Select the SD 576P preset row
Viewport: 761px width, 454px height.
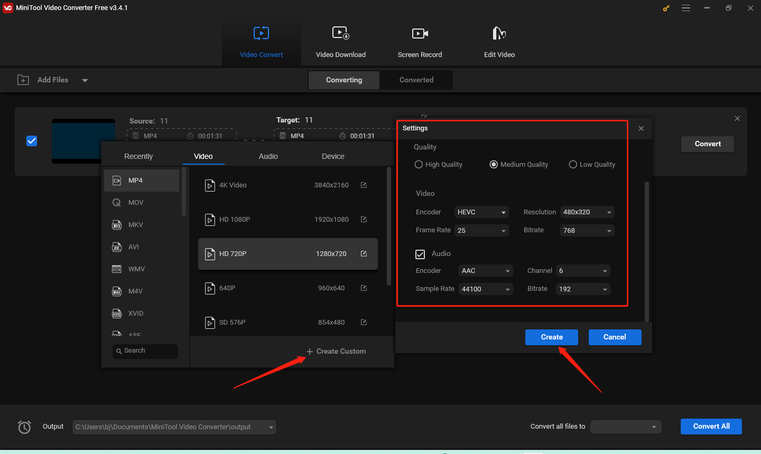[x=288, y=323]
